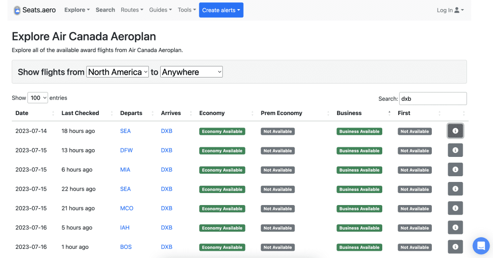Open the Create alerts dropdown button
Screen dimensions: 493x258
tap(221, 10)
